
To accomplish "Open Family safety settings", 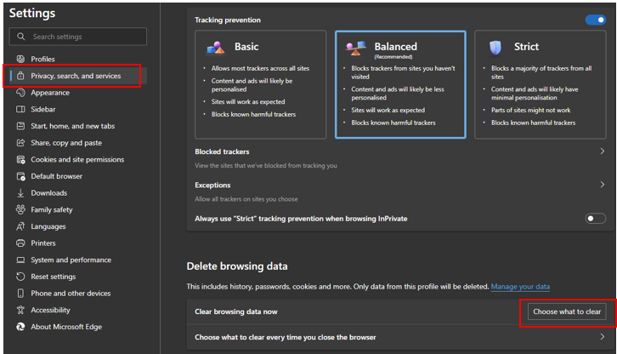I will coord(52,209).
